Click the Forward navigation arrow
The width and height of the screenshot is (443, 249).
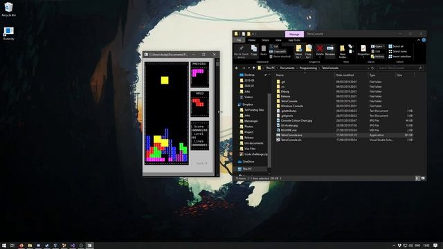pos(243,68)
